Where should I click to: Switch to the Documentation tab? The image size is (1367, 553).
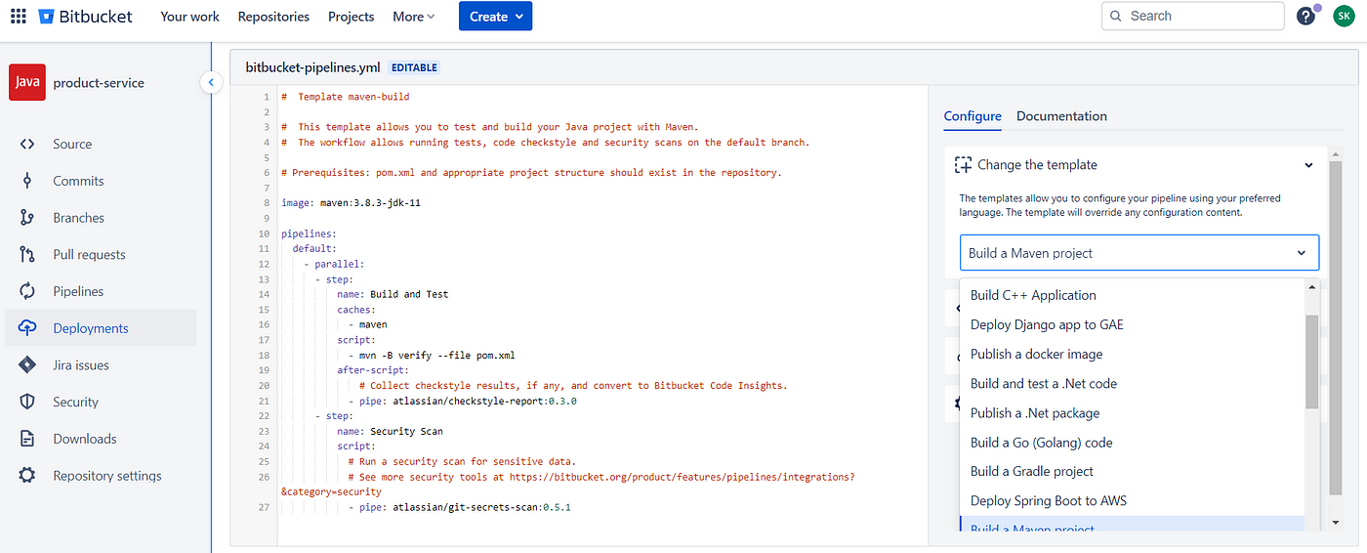[x=1061, y=115]
